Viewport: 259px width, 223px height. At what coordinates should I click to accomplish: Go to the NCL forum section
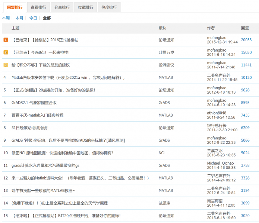[162, 153]
